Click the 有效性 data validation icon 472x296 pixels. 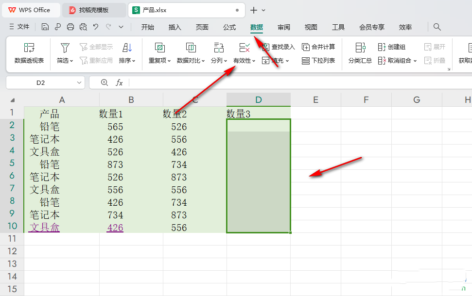(x=244, y=48)
